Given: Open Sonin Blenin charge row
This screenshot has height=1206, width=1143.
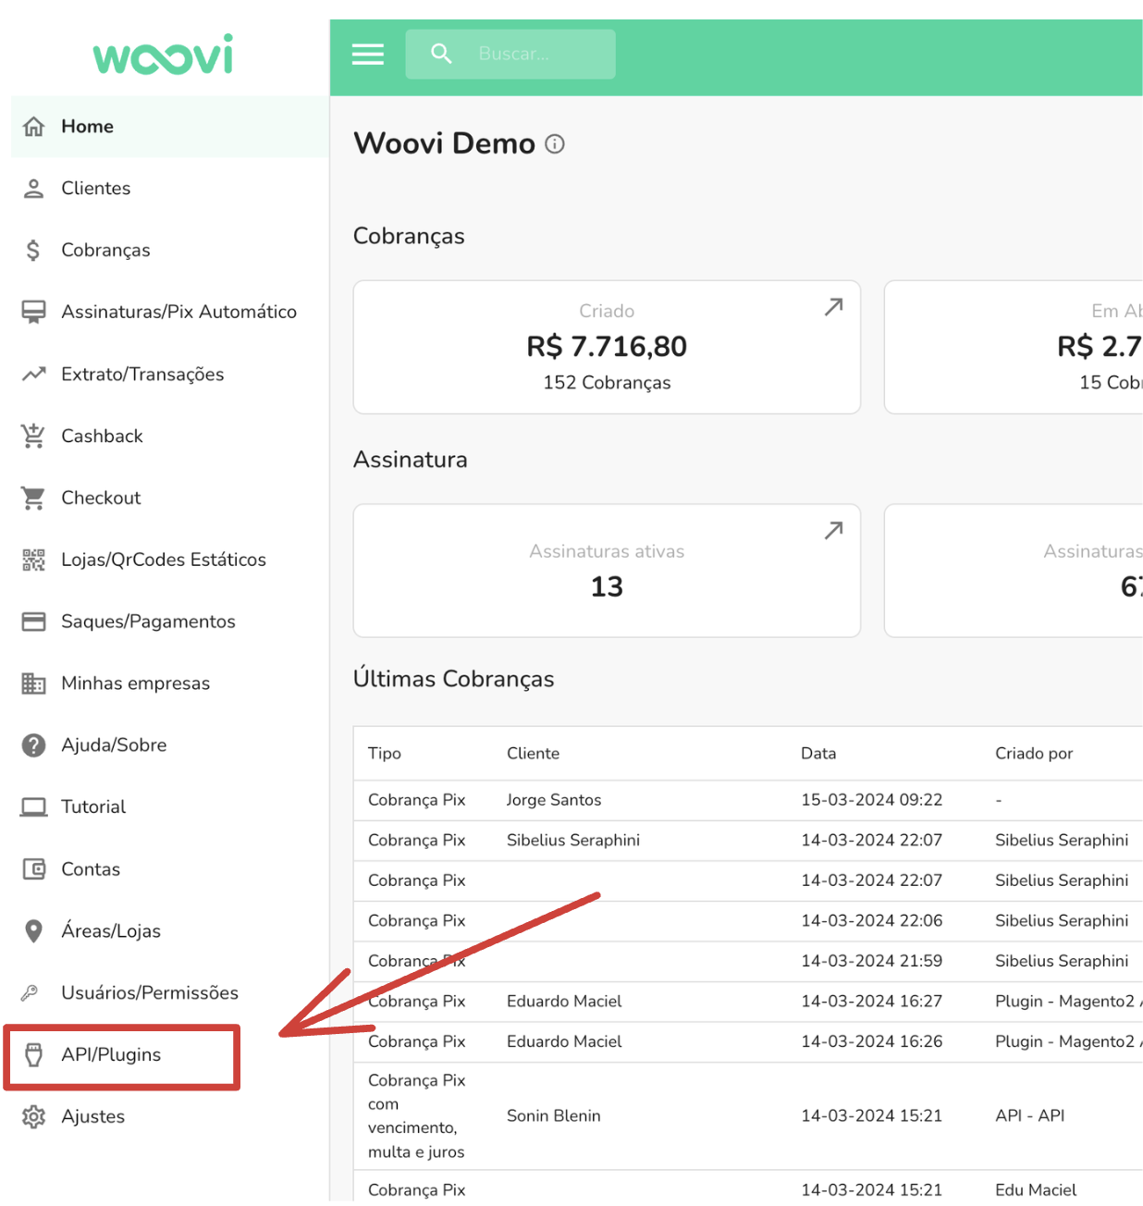Looking at the screenshot, I should click(554, 1116).
